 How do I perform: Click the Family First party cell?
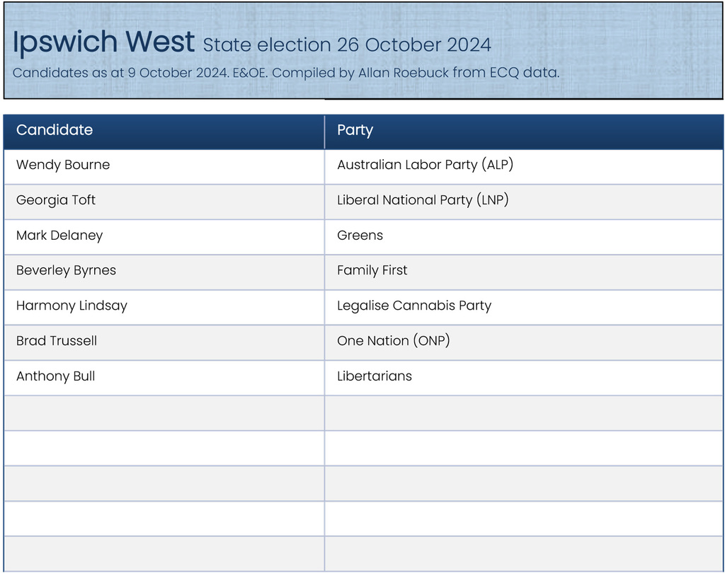(372, 270)
